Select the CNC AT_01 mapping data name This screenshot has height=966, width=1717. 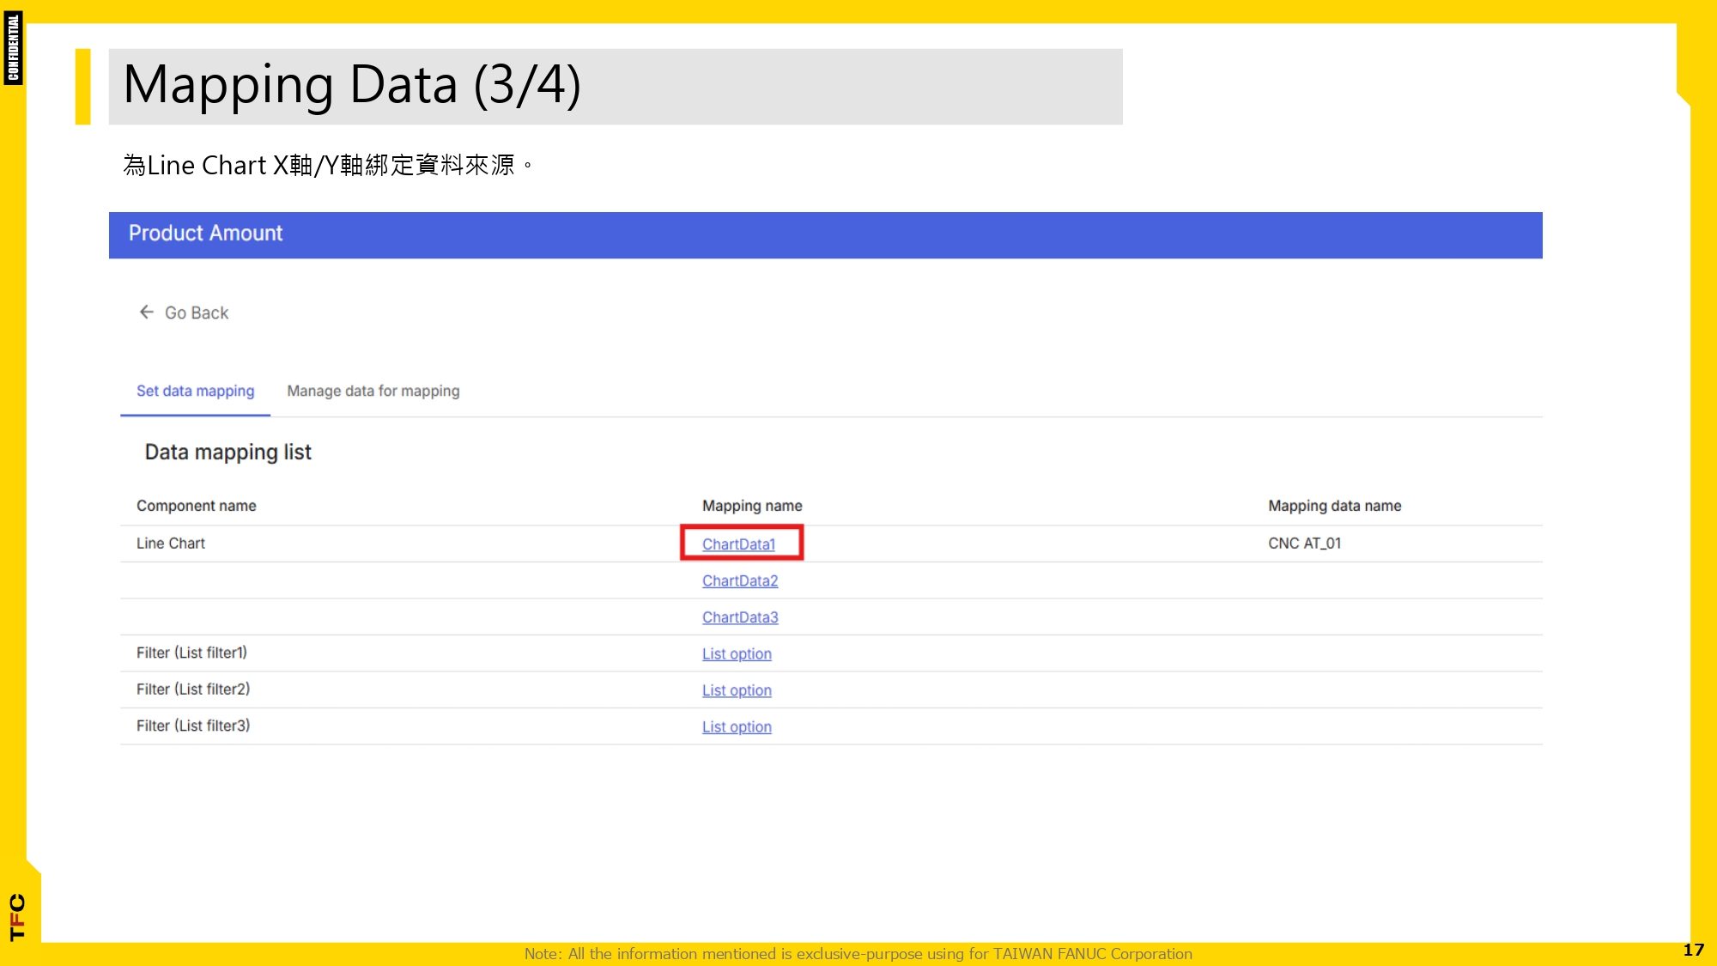(1305, 543)
